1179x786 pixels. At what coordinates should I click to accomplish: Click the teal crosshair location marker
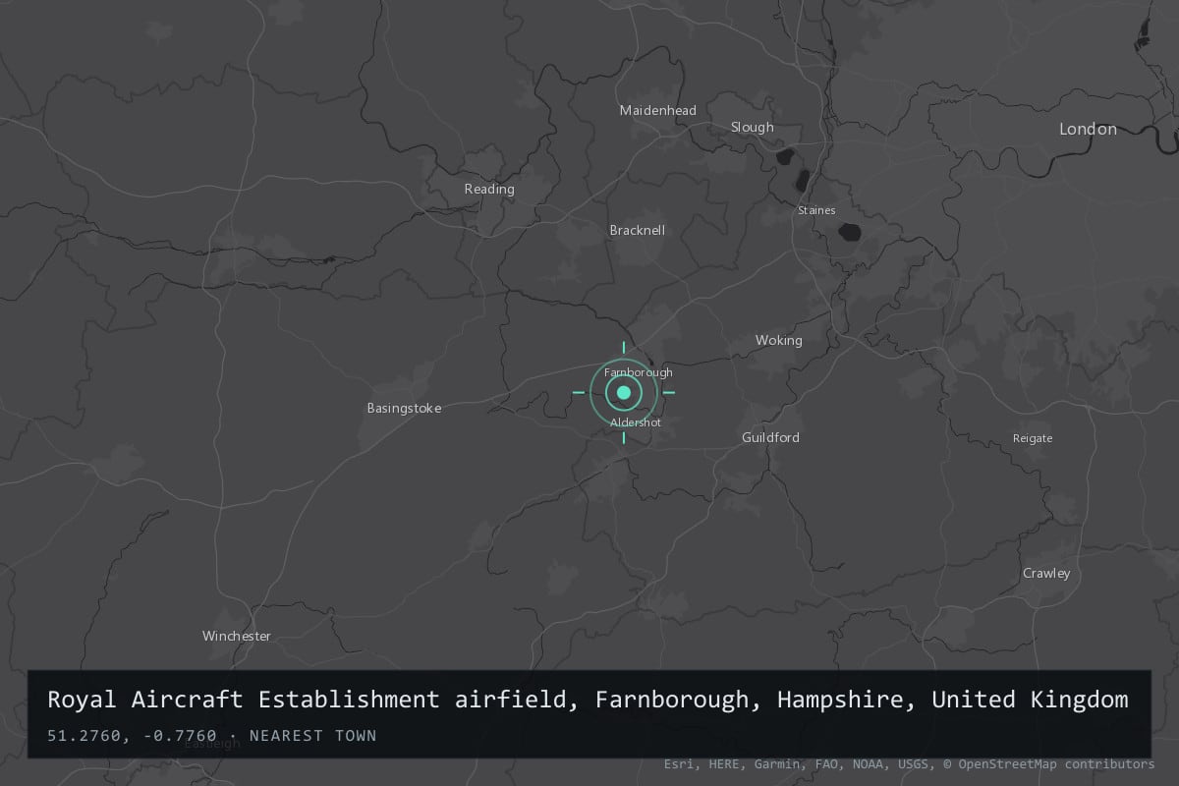(x=624, y=392)
